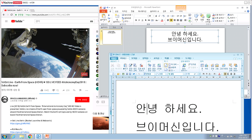Open Hangul View (보기) menu

[x=134, y=58]
